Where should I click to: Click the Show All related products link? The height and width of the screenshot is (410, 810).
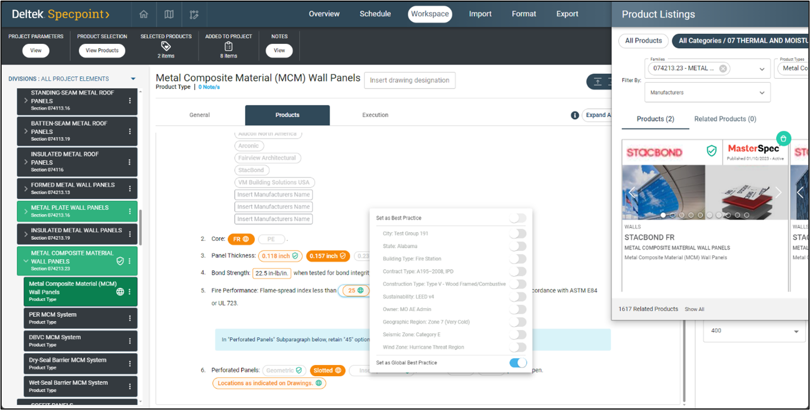tap(694, 309)
